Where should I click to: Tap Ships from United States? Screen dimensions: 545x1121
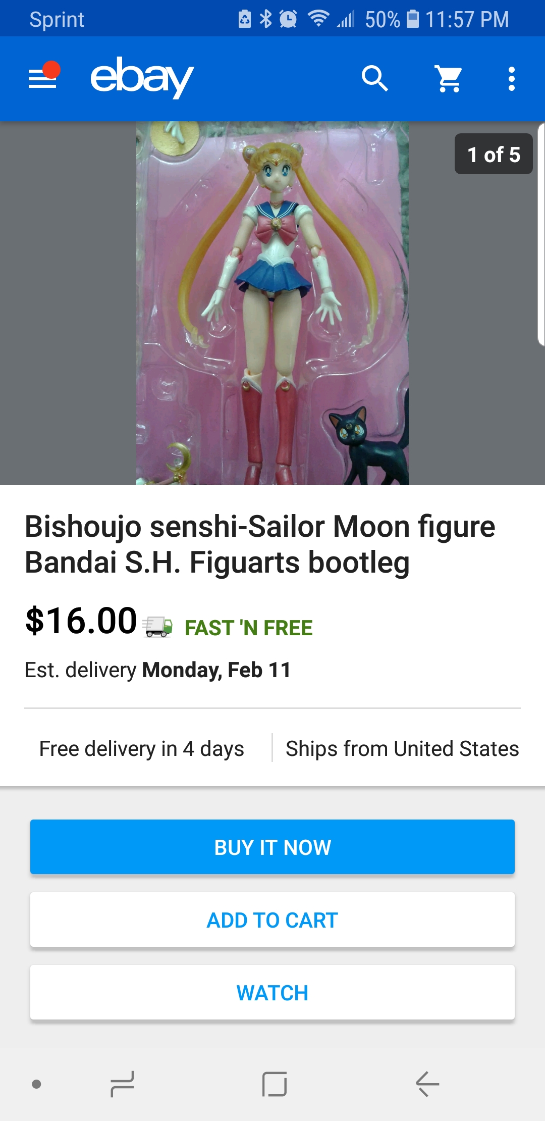402,749
